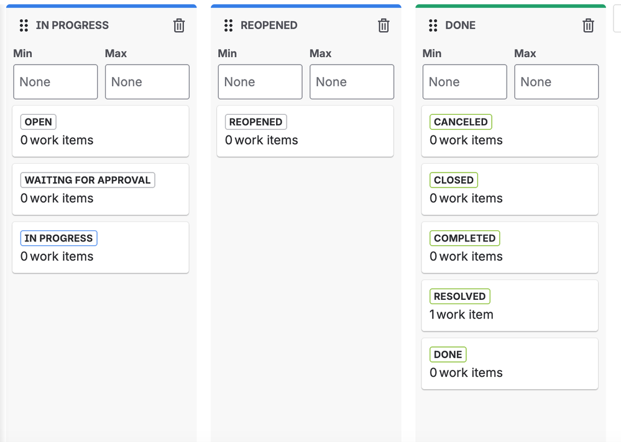This screenshot has width=621, height=442.
Task: Click the DONE column drag handle
Action: click(x=433, y=25)
